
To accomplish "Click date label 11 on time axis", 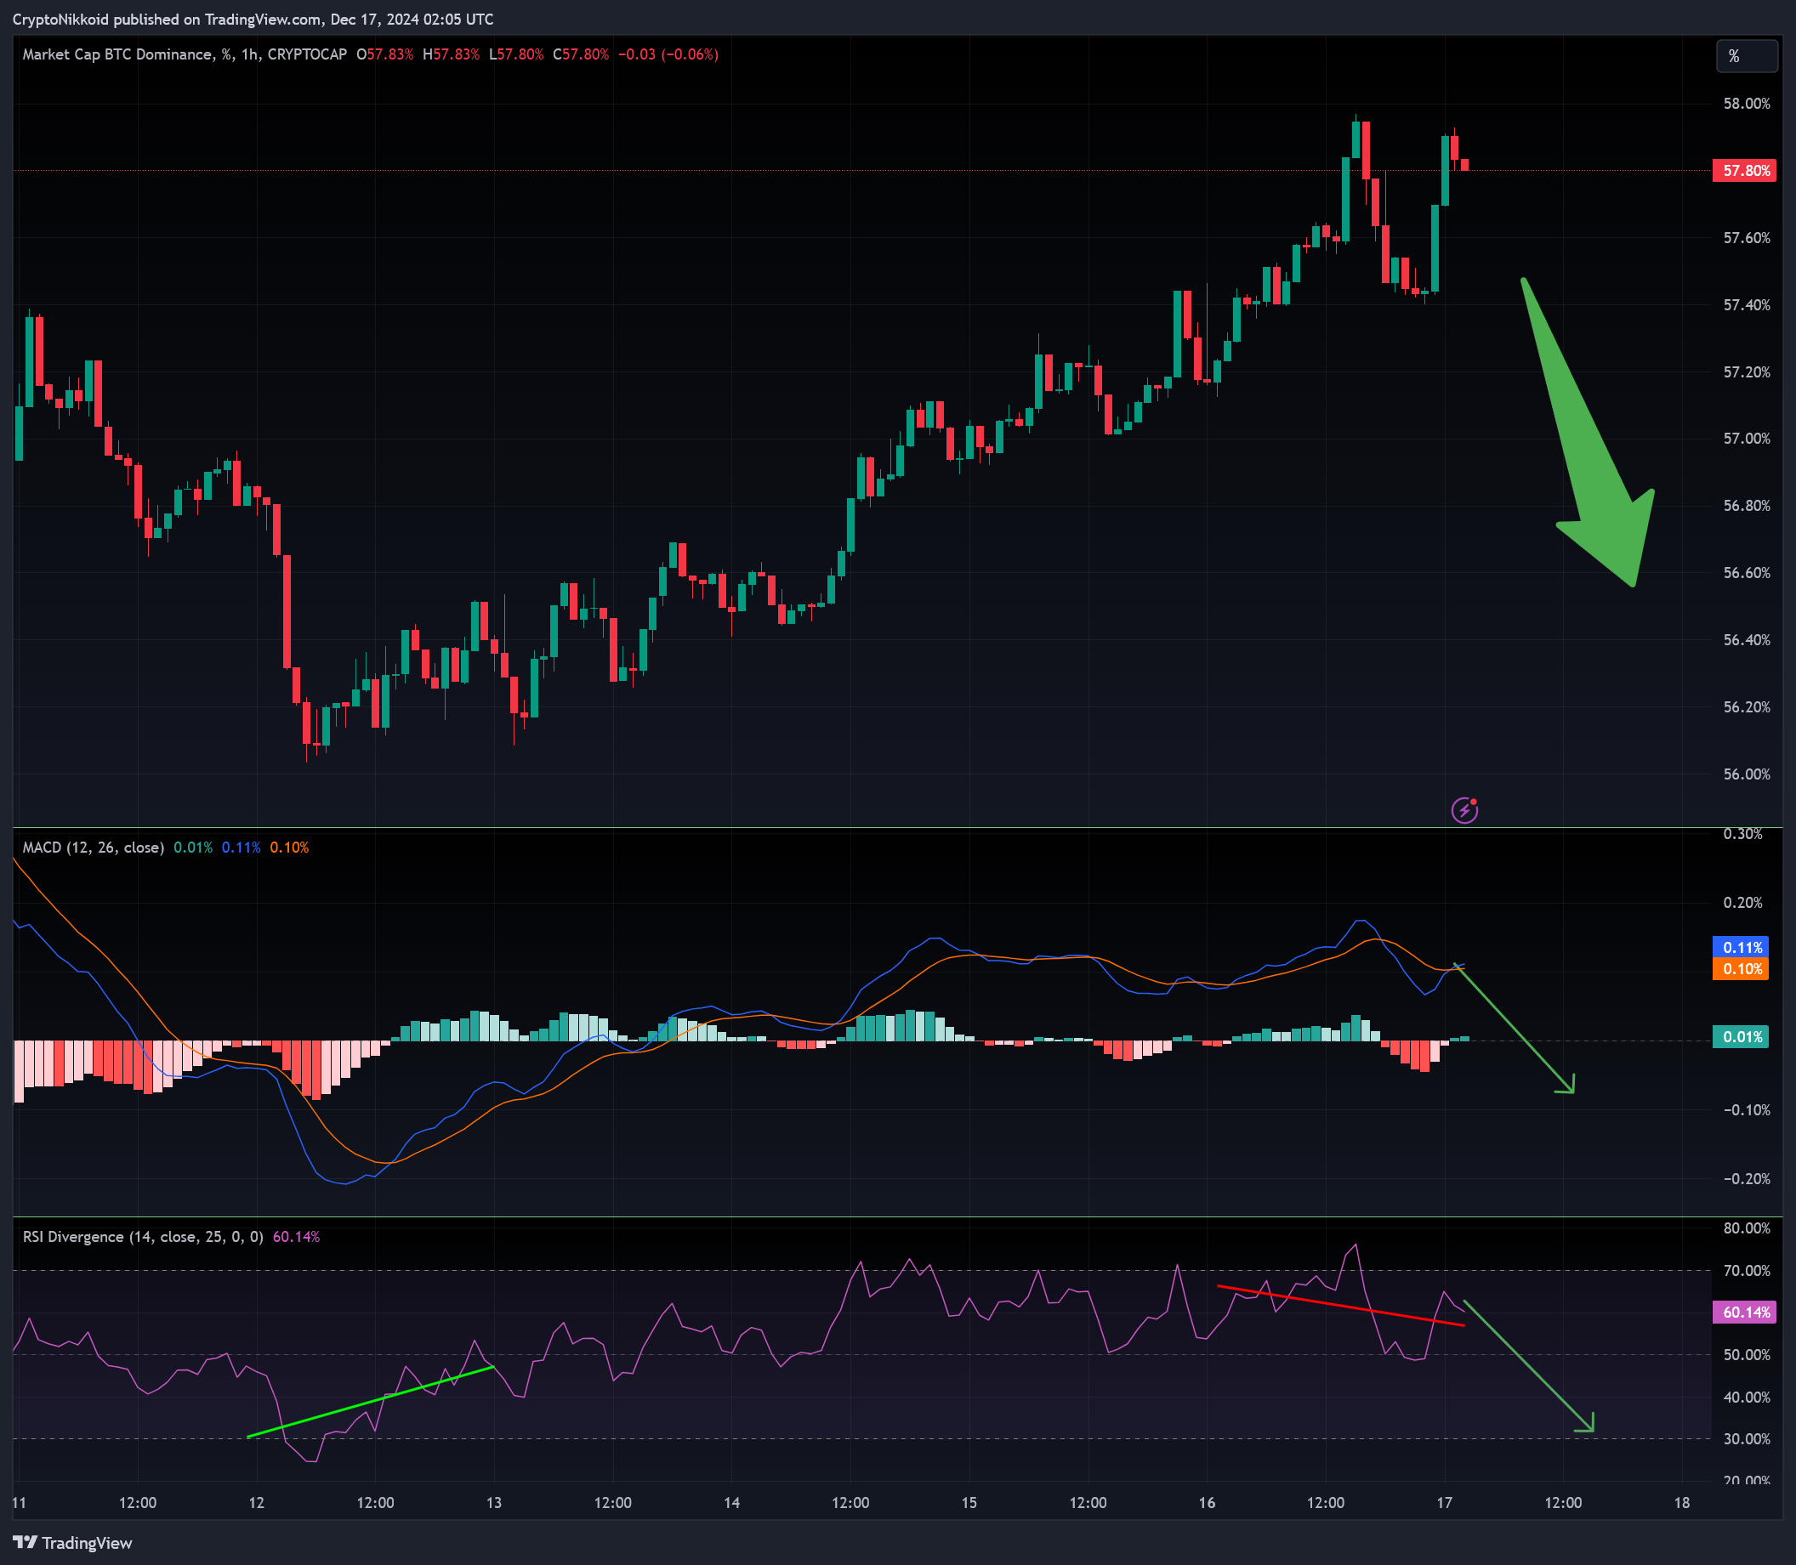I will 20,1502.
